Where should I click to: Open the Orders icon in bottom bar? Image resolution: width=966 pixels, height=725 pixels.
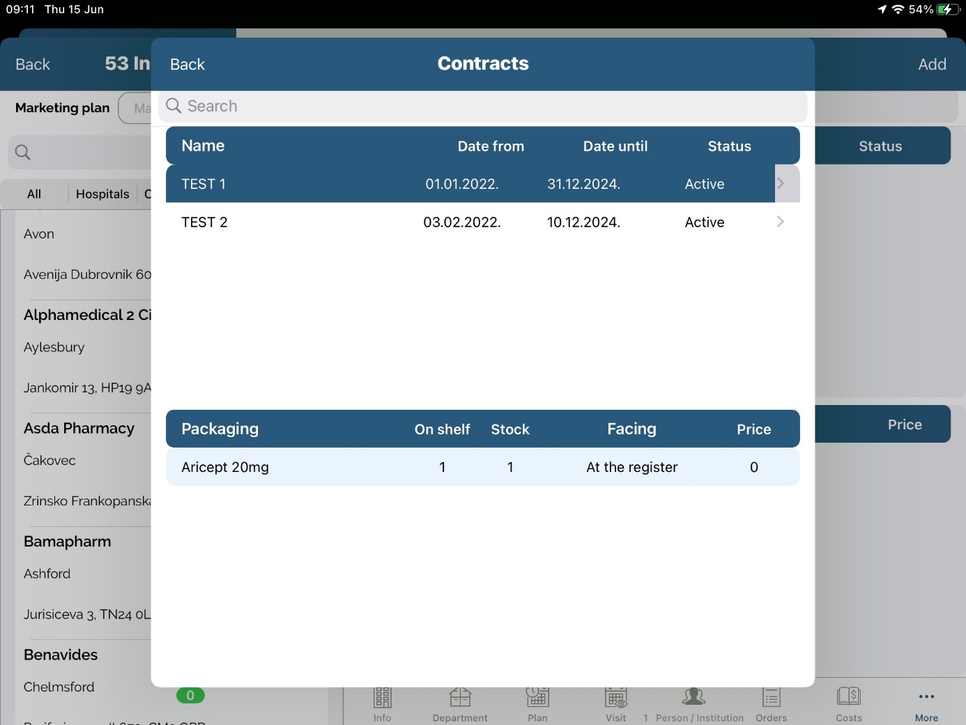pos(771,697)
